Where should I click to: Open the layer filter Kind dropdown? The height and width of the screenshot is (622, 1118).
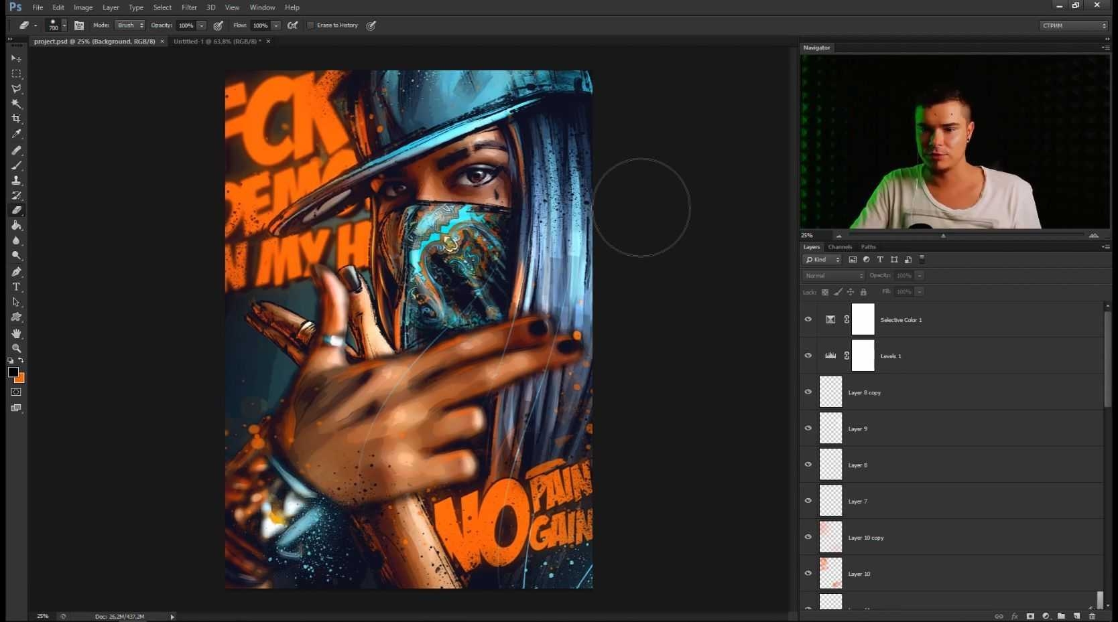(822, 260)
